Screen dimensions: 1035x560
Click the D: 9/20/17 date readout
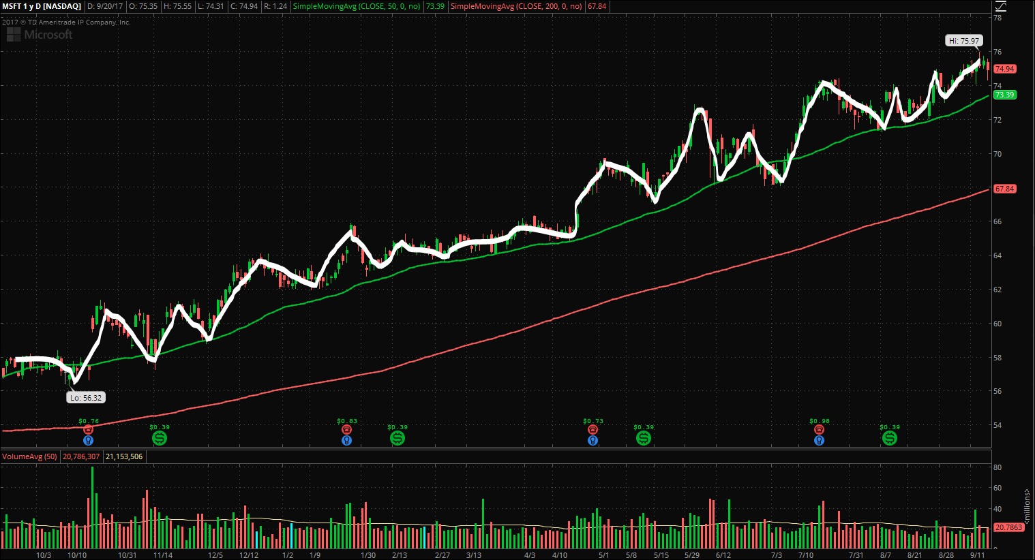105,6
